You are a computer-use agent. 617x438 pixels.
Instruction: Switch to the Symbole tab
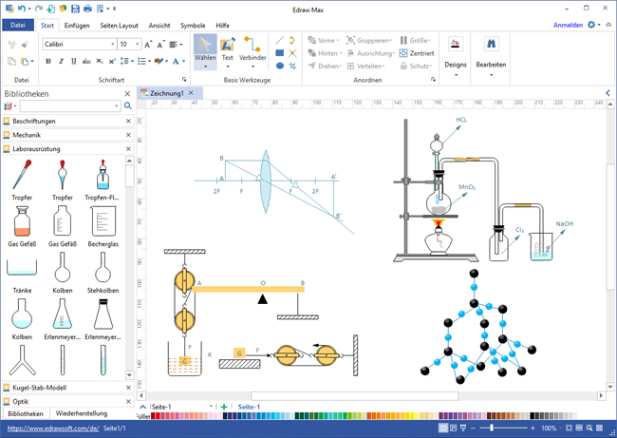[193, 26]
